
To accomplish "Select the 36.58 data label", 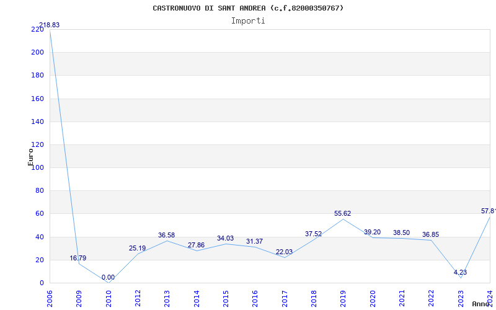I will point(166,235).
